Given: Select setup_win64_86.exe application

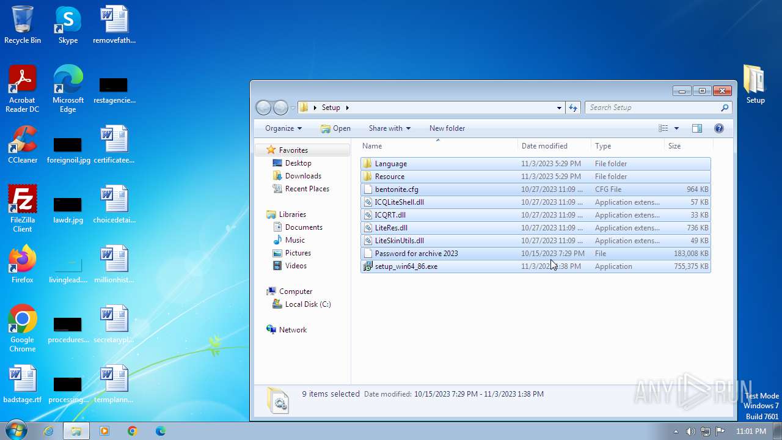Looking at the screenshot, I should (536, 266).
